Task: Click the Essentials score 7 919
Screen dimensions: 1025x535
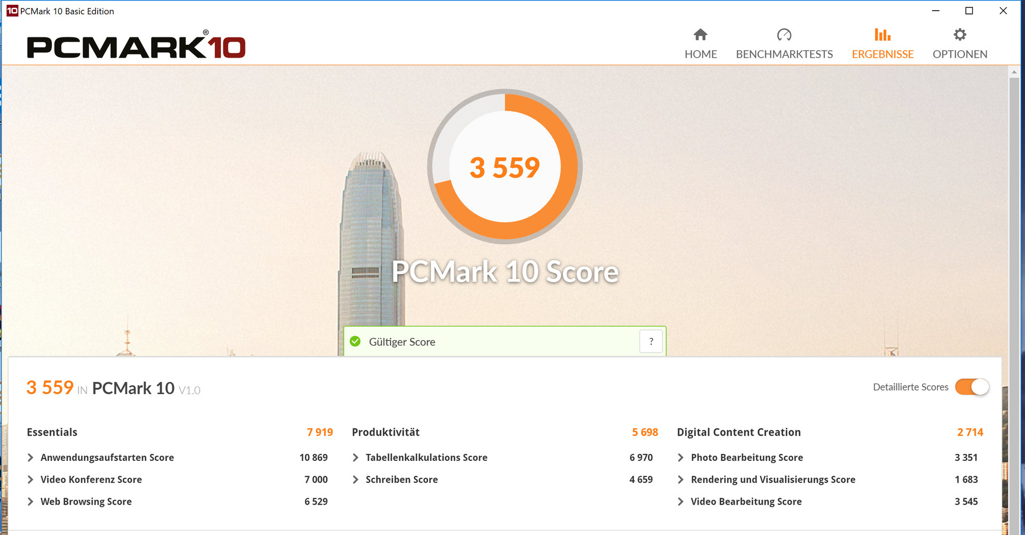Action: (x=320, y=432)
